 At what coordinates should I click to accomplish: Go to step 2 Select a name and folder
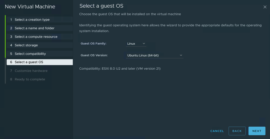click(40, 28)
